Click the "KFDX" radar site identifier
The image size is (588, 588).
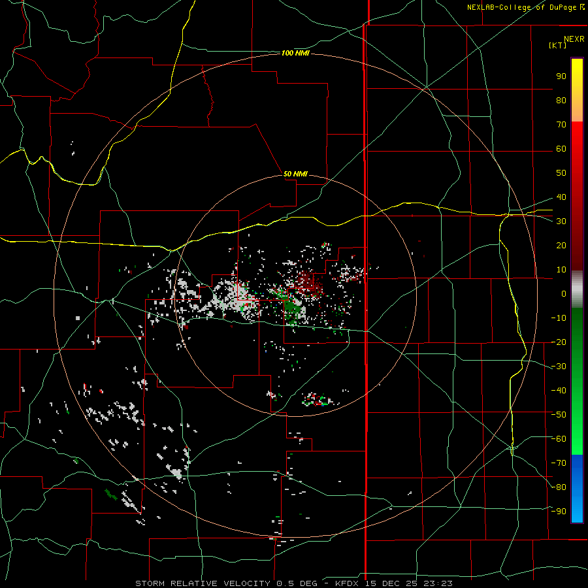point(347,583)
